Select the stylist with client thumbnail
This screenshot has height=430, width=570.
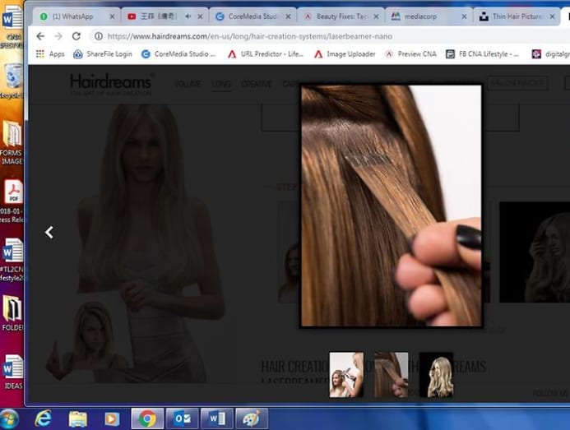pyautogui.click(x=346, y=375)
